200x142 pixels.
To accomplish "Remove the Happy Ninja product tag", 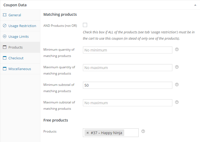I will click(x=88, y=133).
